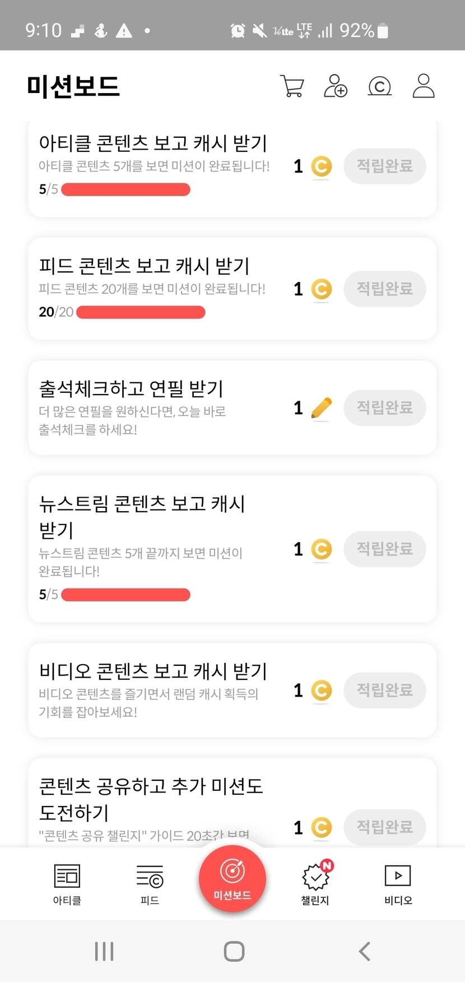Tap the pencil reward icon

[x=321, y=408]
